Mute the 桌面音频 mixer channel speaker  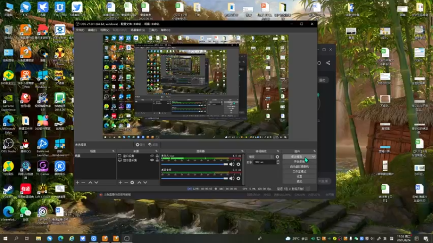232,178
